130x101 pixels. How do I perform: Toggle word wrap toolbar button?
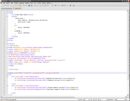tap(45, 5)
